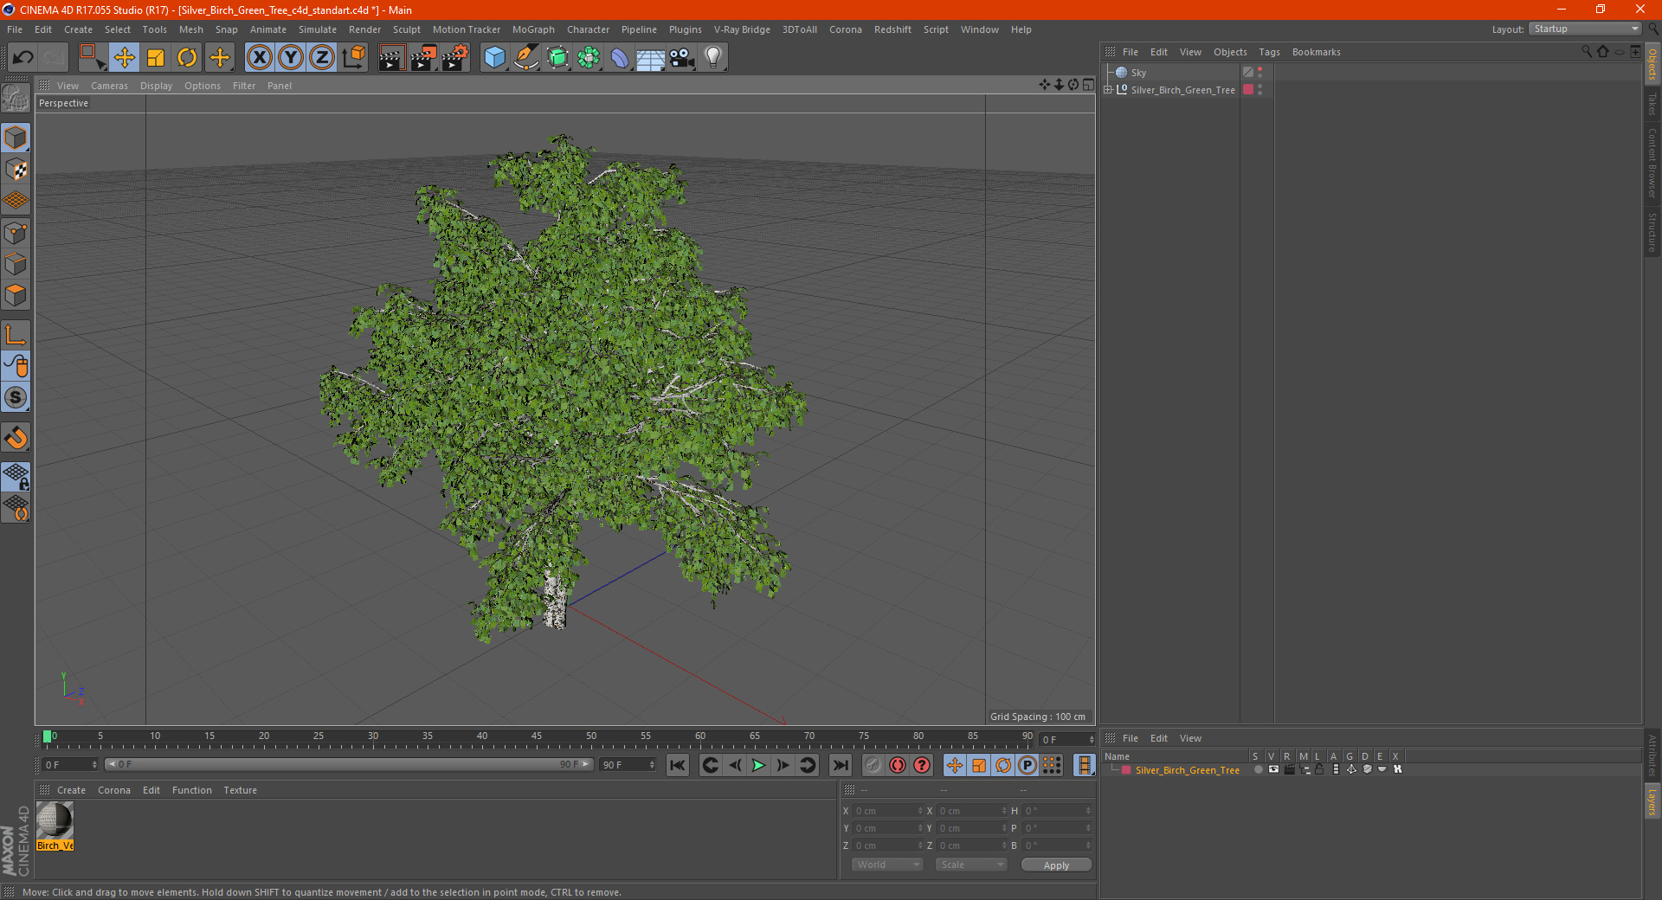
Task: Open Material Manager Create menu
Action: click(71, 790)
